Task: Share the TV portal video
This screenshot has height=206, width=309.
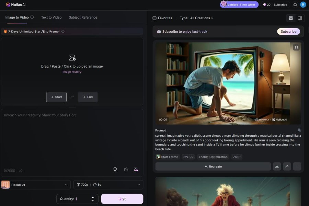Action: tap(287, 167)
